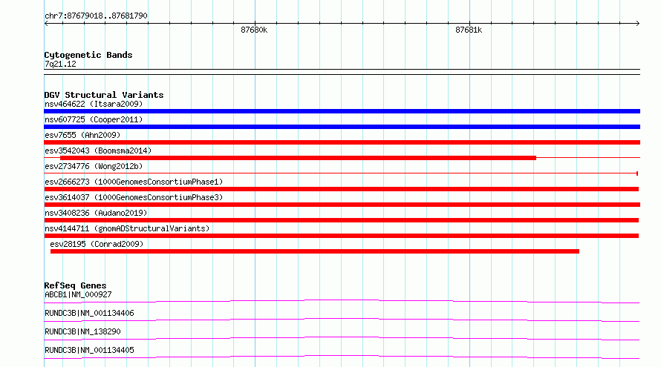The height and width of the screenshot is (367, 661).
Task: Click the Cytogenetic Bands track title
Action: coord(88,55)
